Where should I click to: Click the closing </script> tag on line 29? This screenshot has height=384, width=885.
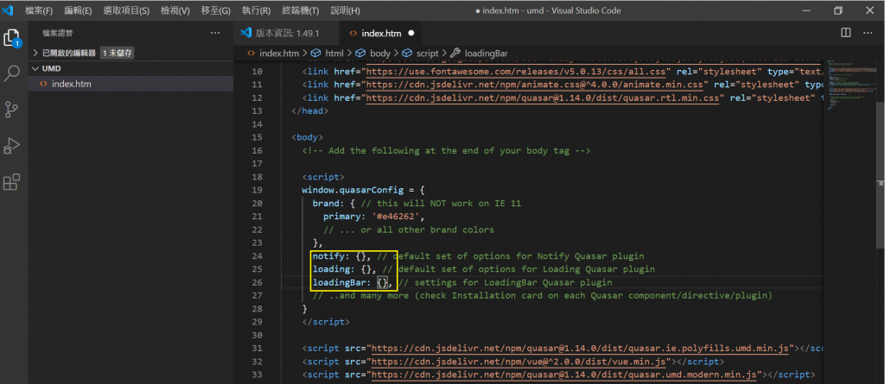point(326,322)
